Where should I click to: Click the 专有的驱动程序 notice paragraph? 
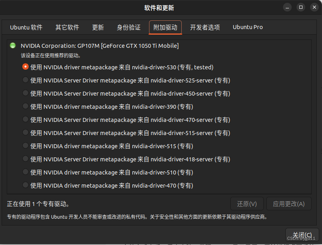pyautogui.click(x=137, y=217)
